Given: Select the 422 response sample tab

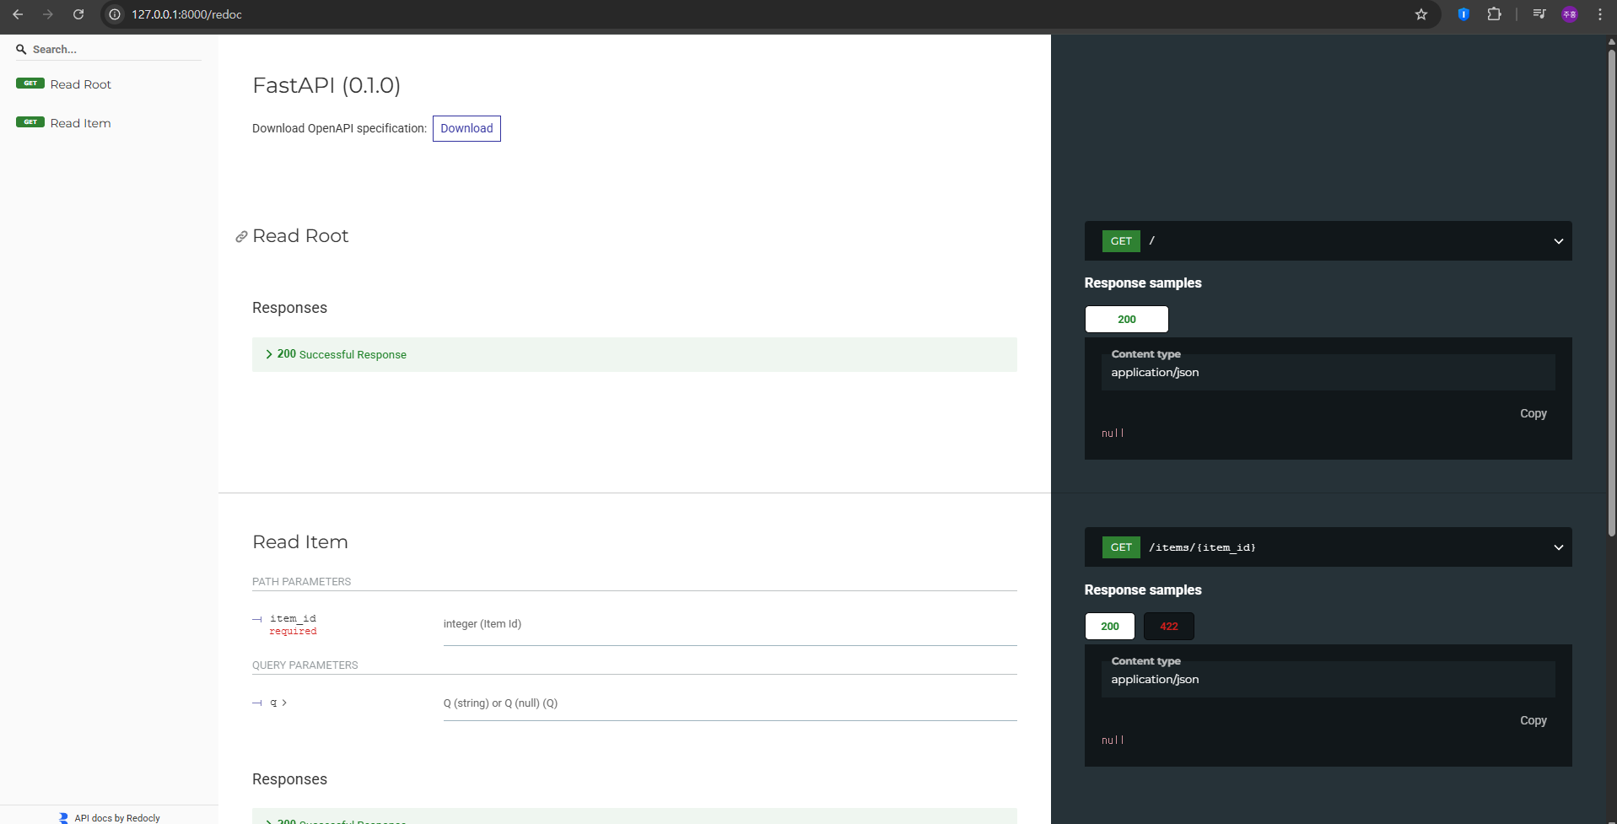Looking at the screenshot, I should click(x=1169, y=626).
